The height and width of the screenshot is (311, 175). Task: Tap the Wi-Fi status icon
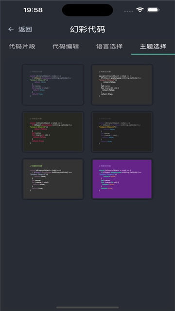[140, 10]
